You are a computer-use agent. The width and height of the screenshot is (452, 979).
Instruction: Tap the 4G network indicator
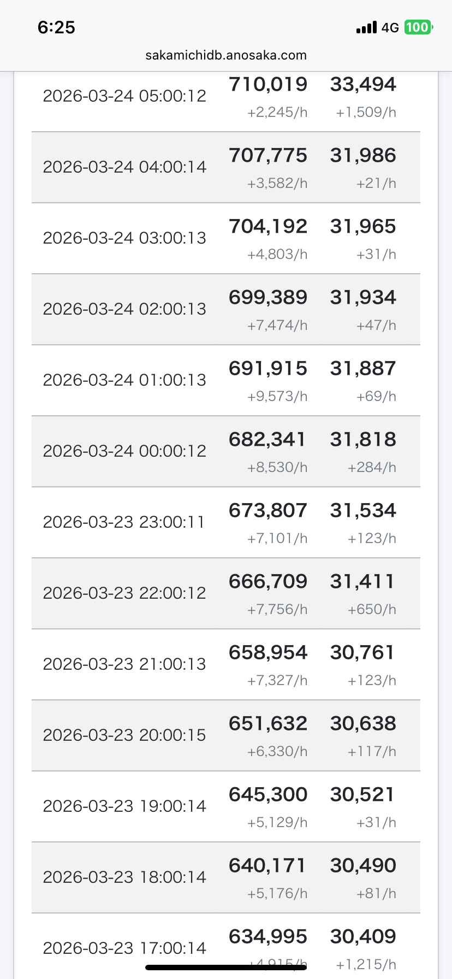pos(390,28)
